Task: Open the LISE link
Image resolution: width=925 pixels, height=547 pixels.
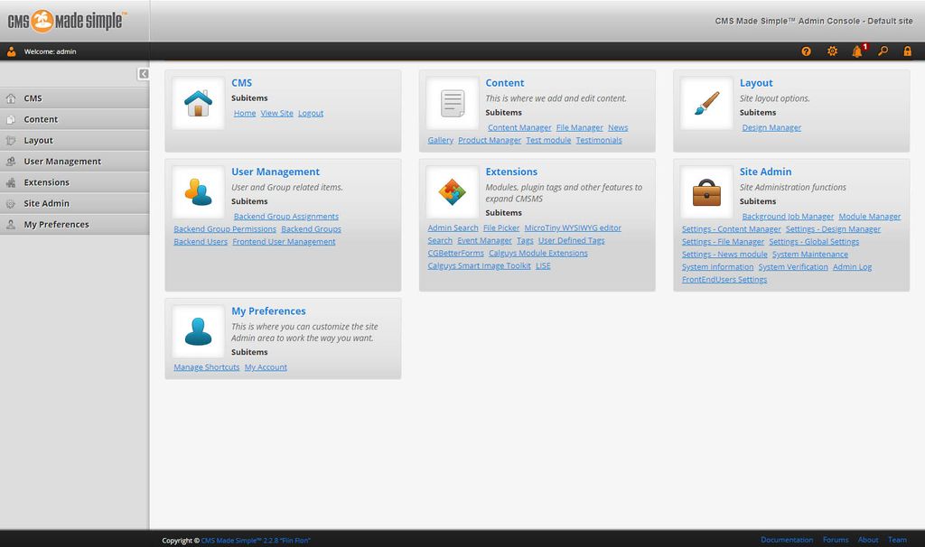Action: click(x=543, y=266)
